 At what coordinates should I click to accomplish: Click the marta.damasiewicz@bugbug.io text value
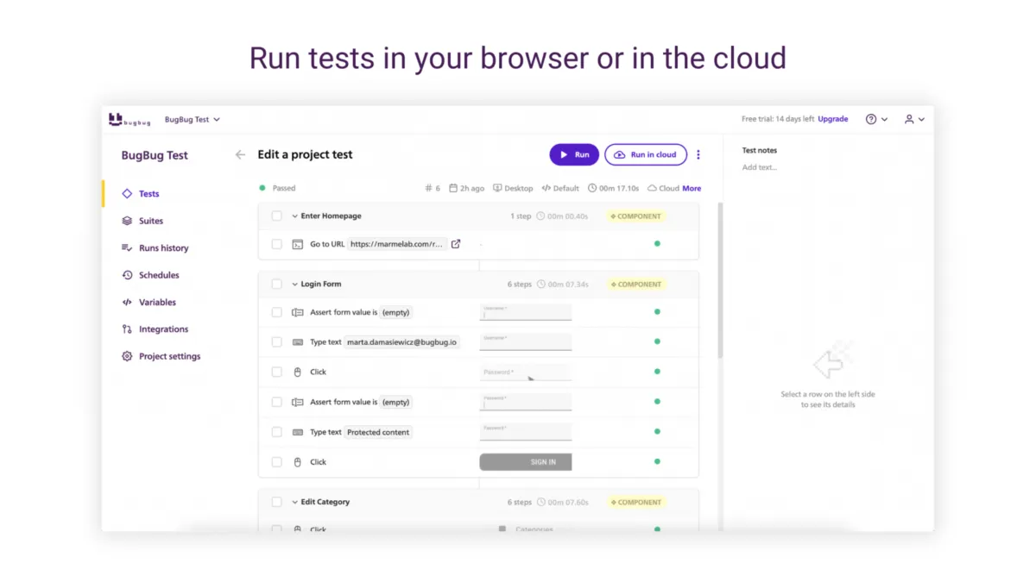click(x=401, y=342)
